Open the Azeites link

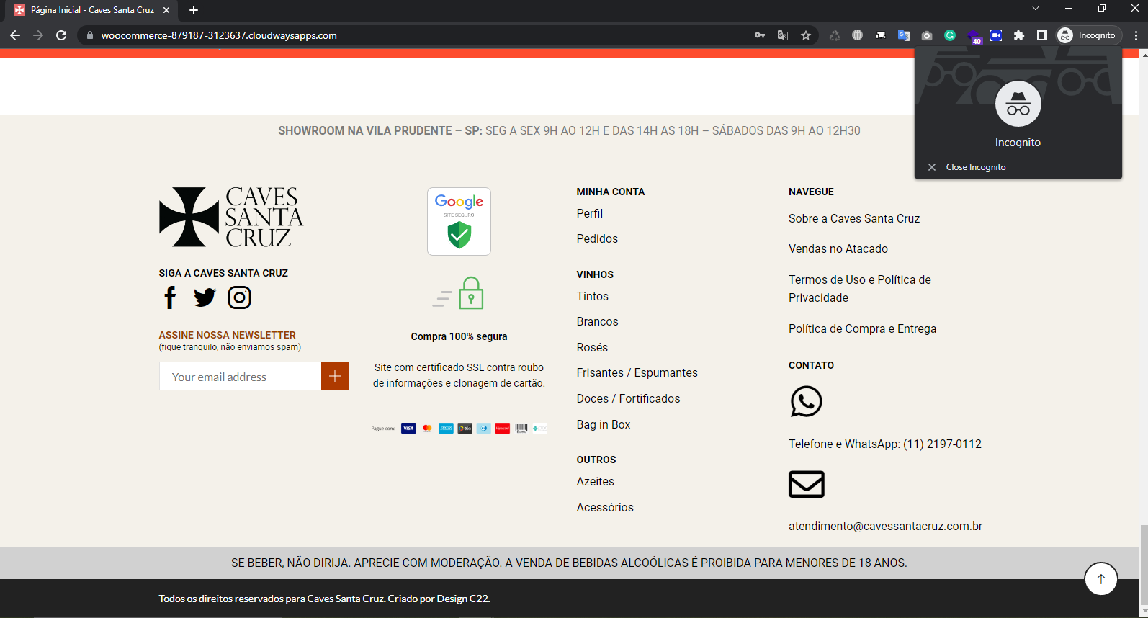pyautogui.click(x=596, y=481)
